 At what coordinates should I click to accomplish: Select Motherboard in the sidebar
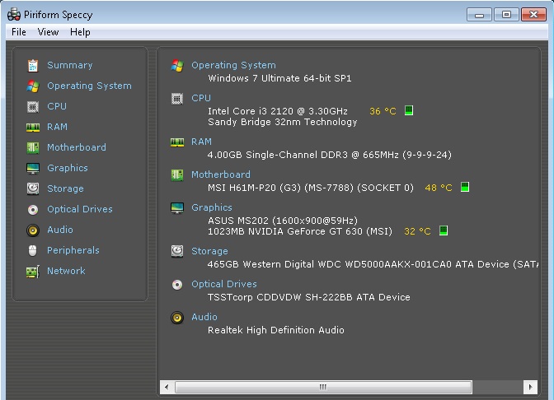(77, 147)
